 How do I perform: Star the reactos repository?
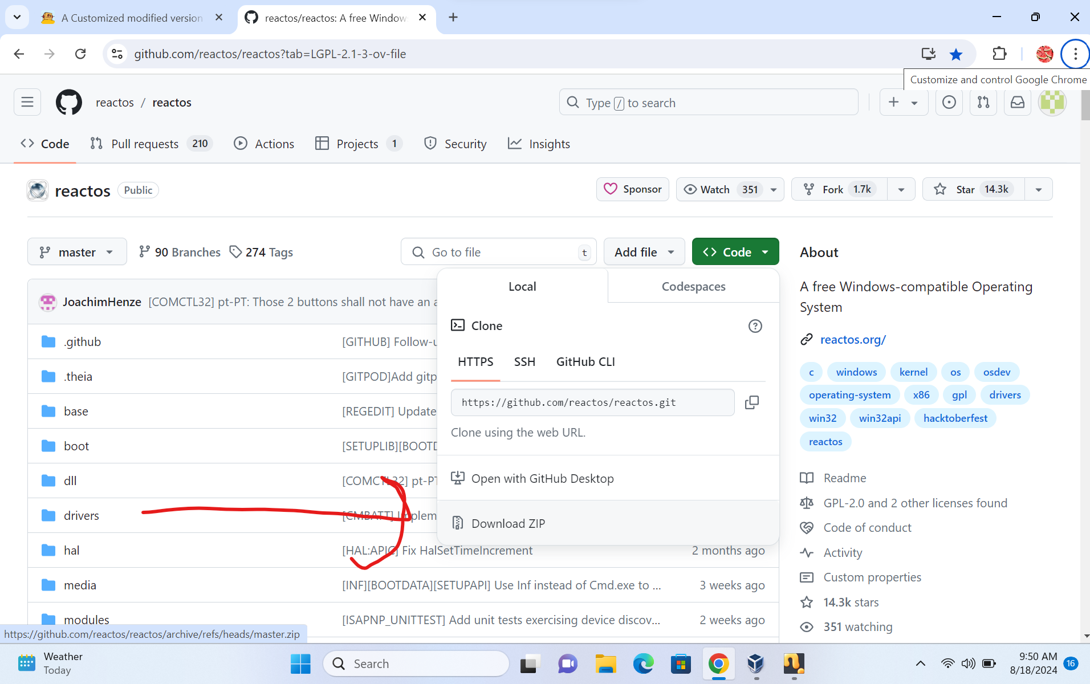pos(974,189)
